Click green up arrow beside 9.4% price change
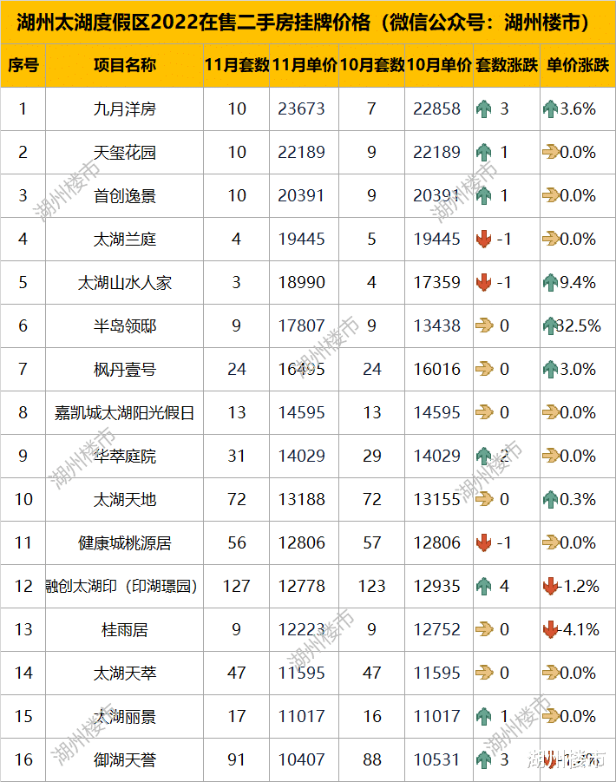Viewport: 616px width, 782px height. 550,282
